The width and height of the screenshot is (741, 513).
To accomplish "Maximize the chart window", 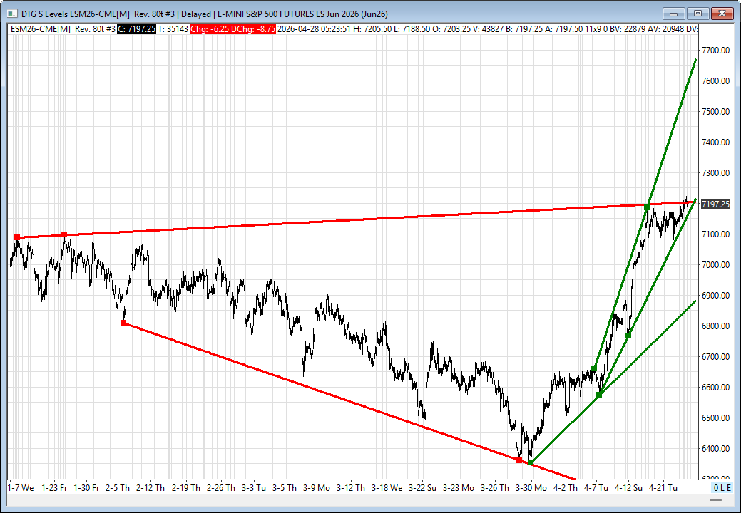I will pyautogui.click(x=697, y=14).
